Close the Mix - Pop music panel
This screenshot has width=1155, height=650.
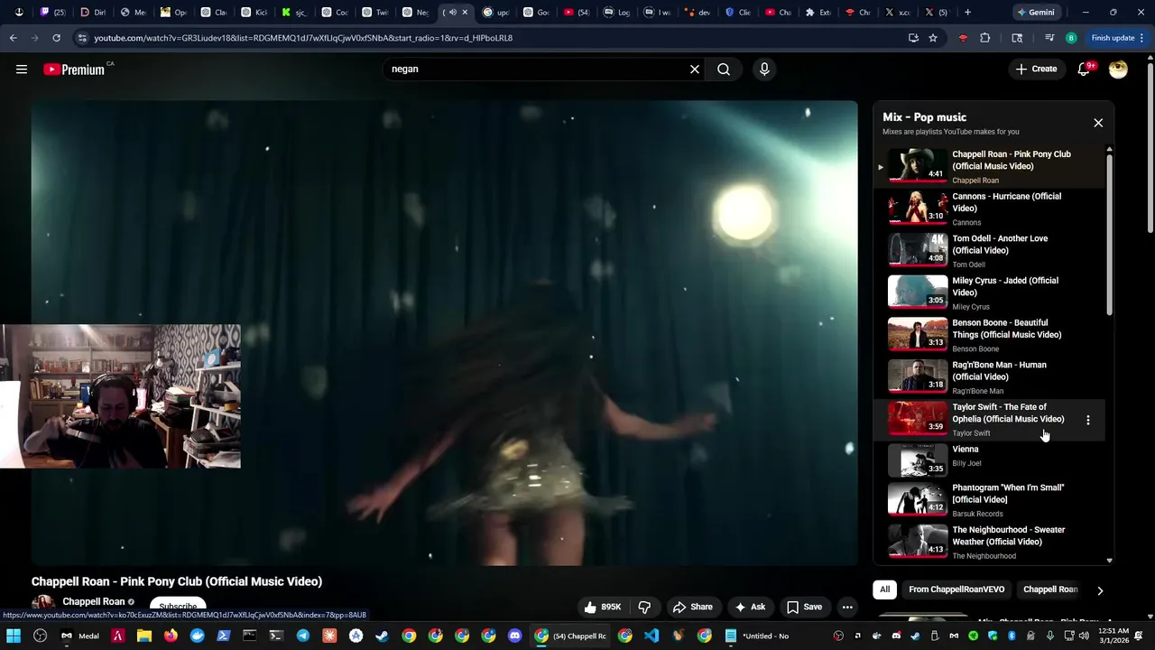point(1098,123)
